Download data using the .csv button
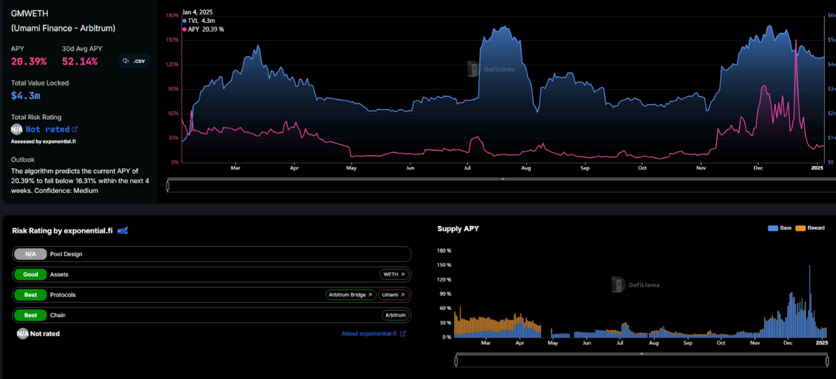 (134, 61)
